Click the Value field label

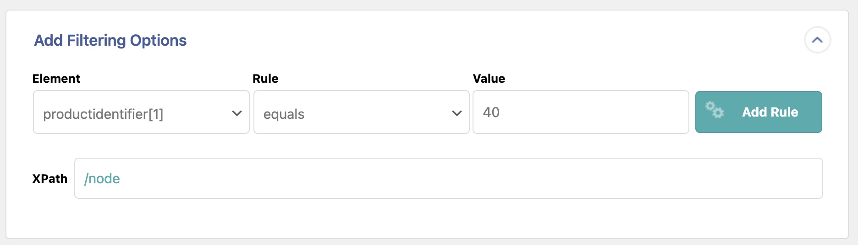click(489, 79)
